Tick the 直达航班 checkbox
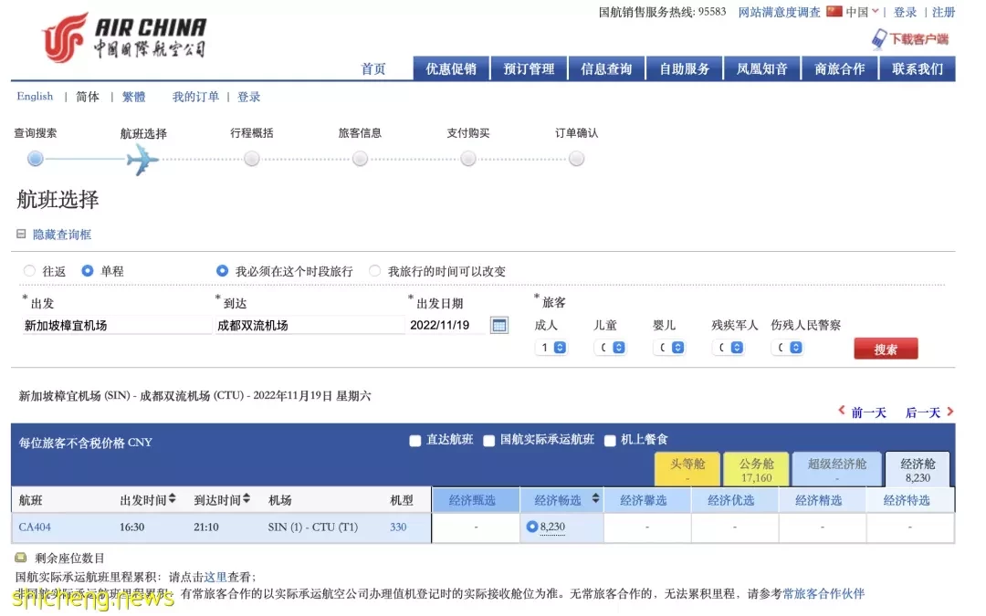Image resolution: width=986 pixels, height=616 pixels. coord(415,441)
